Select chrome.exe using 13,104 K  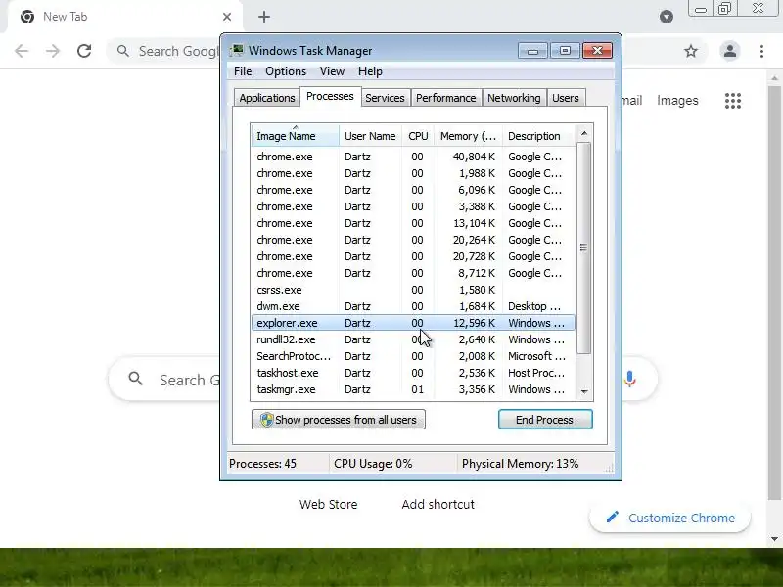(413, 223)
